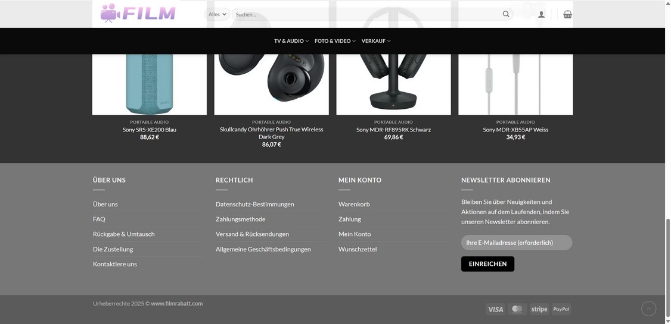Click the 69,86 € price
The height and width of the screenshot is (324, 671).
pos(394,137)
